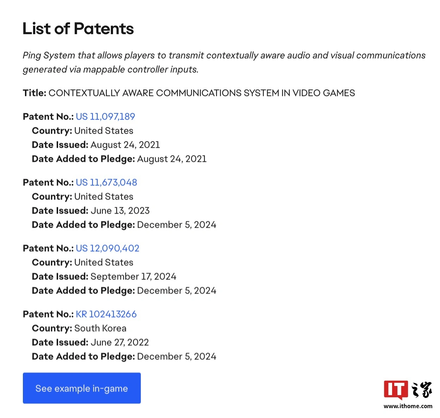Screen dimensions: 440x418
Task: Click the www.ithome.com watermark text
Action: click(x=408, y=406)
